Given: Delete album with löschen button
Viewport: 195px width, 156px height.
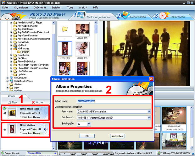Looking at the screenshot, I should click(x=38, y=102).
